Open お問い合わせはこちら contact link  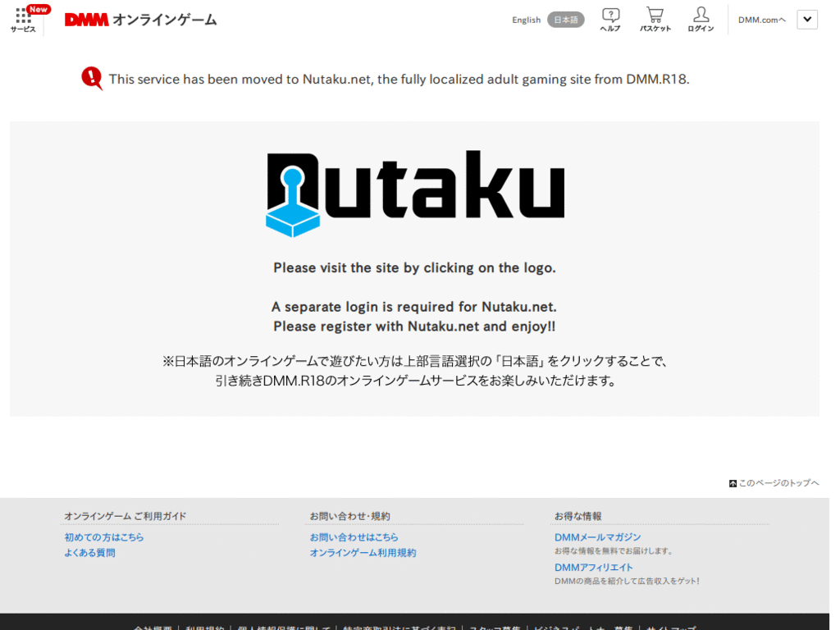[354, 537]
